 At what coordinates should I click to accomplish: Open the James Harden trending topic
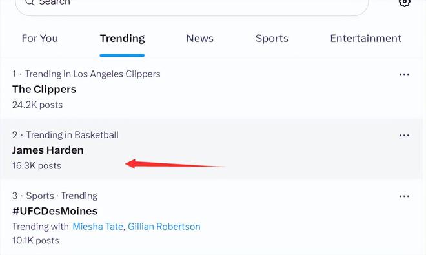[x=48, y=150]
